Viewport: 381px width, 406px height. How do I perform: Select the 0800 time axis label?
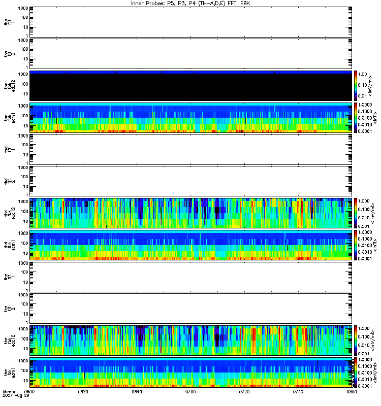tap(352, 392)
